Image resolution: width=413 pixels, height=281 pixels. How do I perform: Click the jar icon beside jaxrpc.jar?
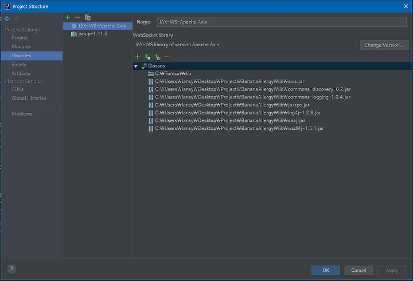point(151,105)
